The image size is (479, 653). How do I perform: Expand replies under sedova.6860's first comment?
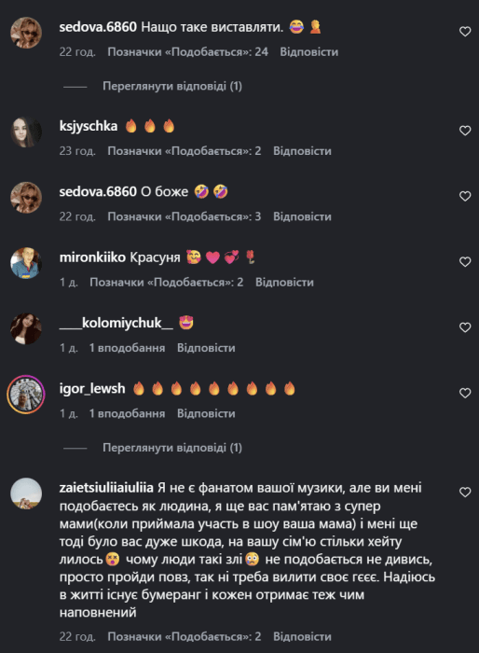tap(172, 86)
